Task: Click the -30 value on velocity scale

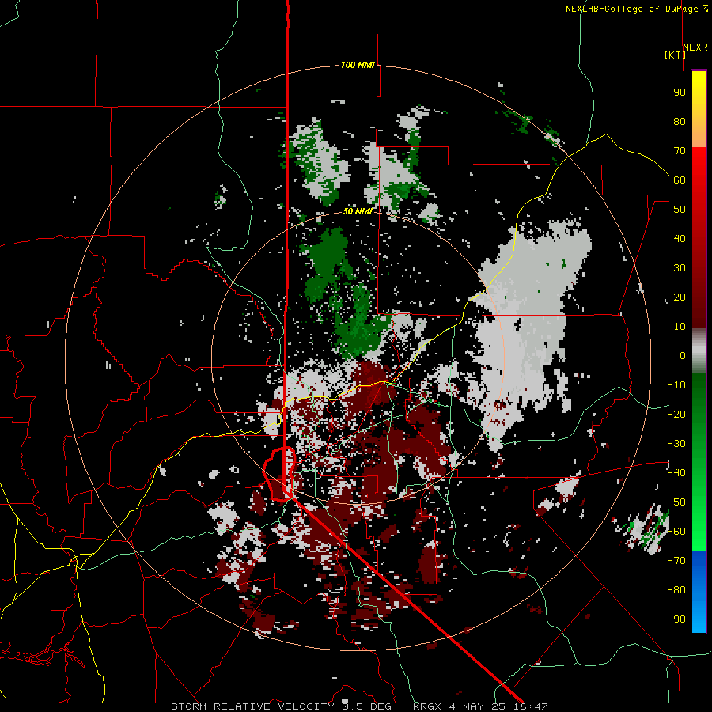Action: [676, 444]
